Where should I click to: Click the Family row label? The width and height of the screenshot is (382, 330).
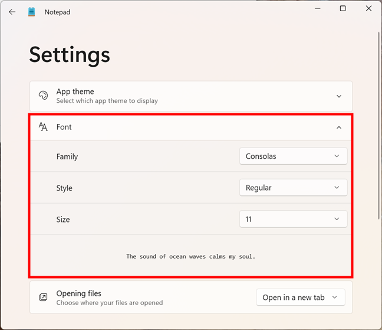point(67,156)
